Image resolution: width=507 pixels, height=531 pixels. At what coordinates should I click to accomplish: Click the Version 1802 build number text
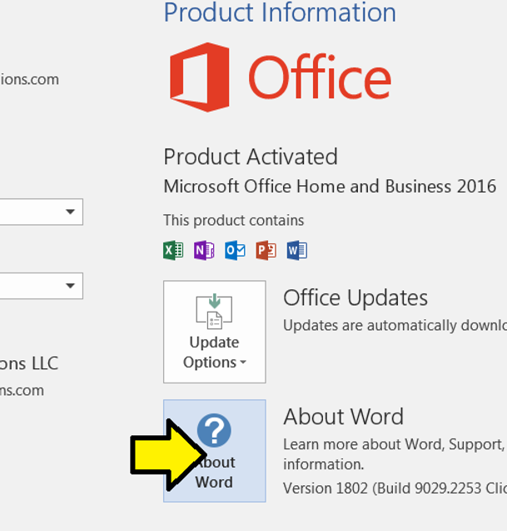pyautogui.click(x=393, y=488)
